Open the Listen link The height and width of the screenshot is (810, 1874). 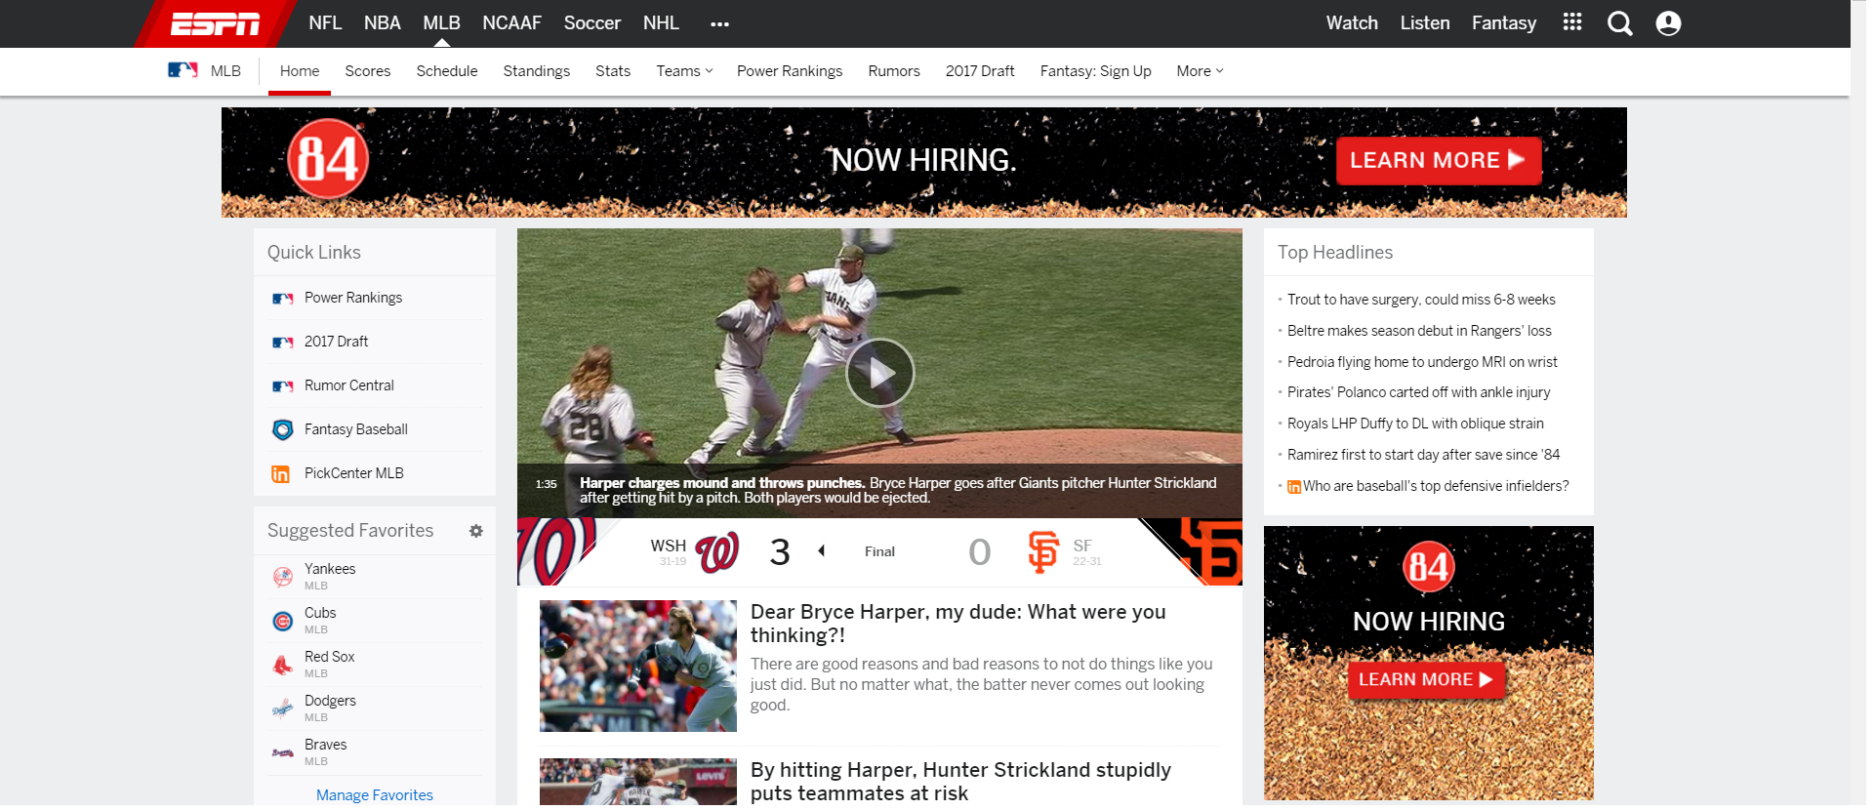pyautogui.click(x=1425, y=23)
